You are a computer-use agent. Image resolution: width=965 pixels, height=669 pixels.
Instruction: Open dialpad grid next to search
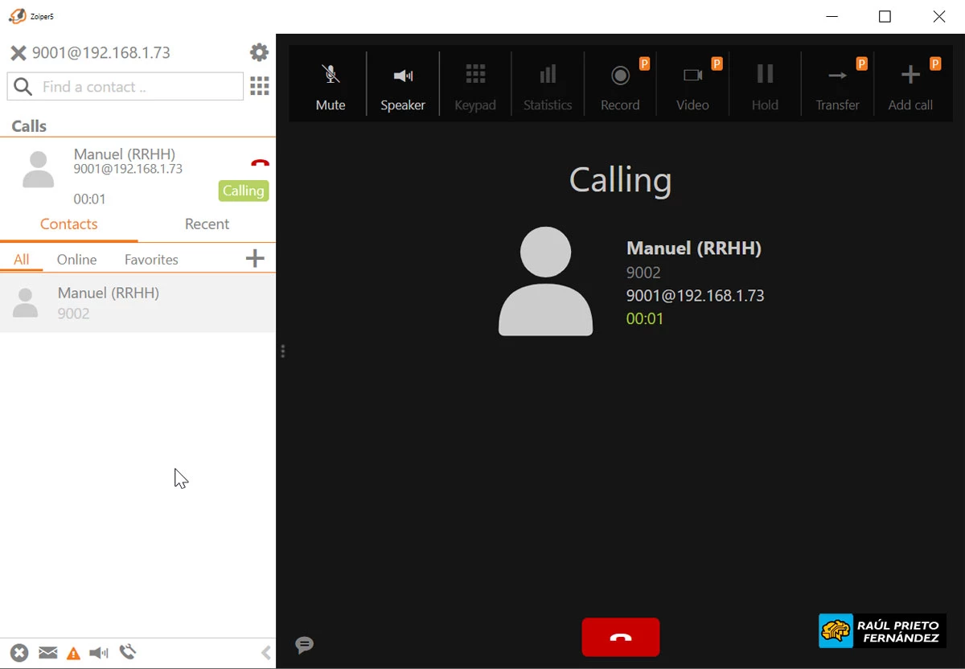tap(259, 86)
